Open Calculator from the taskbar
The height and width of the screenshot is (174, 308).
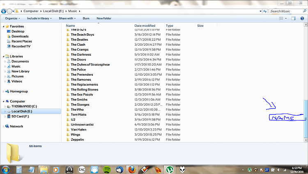pyautogui.click(x=19, y=169)
